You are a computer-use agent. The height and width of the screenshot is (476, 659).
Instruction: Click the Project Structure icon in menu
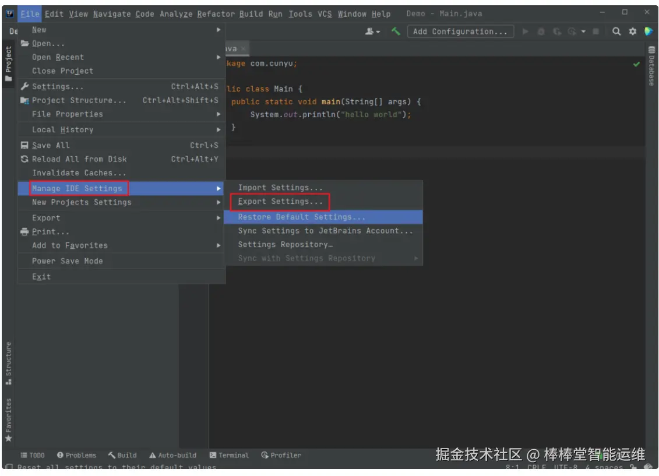pos(25,100)
